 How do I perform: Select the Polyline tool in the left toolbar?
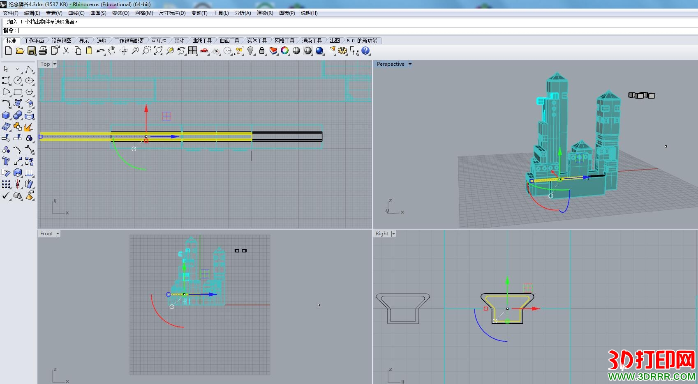click(29, 69)
